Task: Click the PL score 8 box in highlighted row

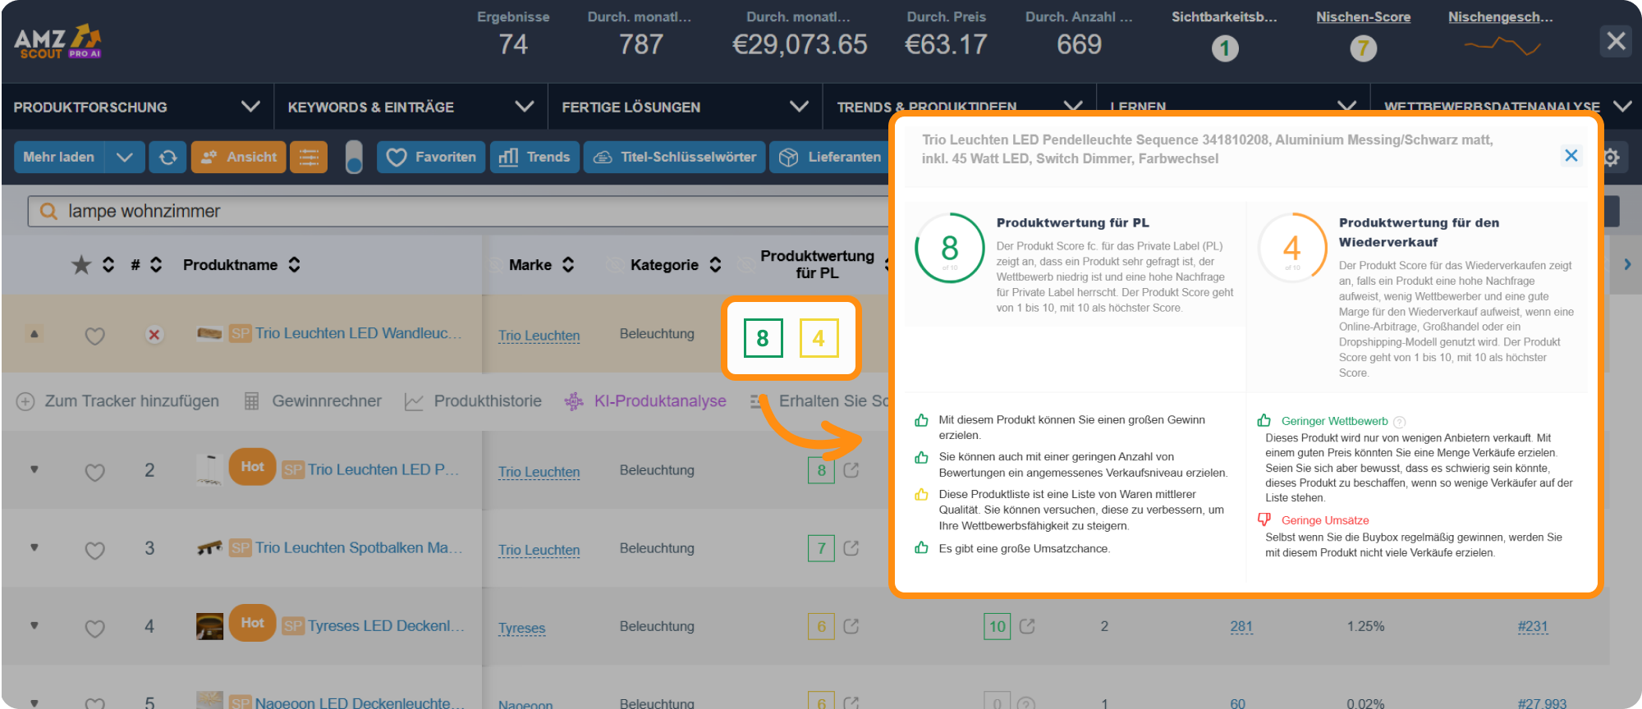Action: (x=763, y=338)
